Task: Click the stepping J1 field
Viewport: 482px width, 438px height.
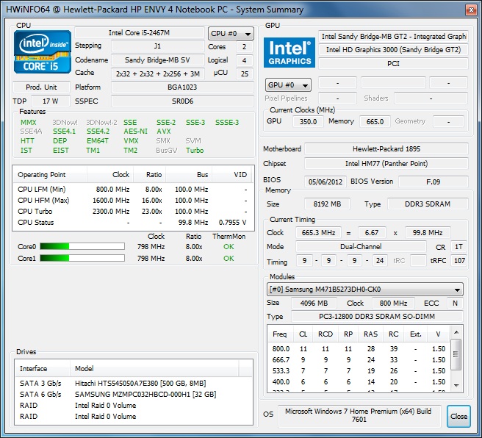Action: click(x=157, y=46)
